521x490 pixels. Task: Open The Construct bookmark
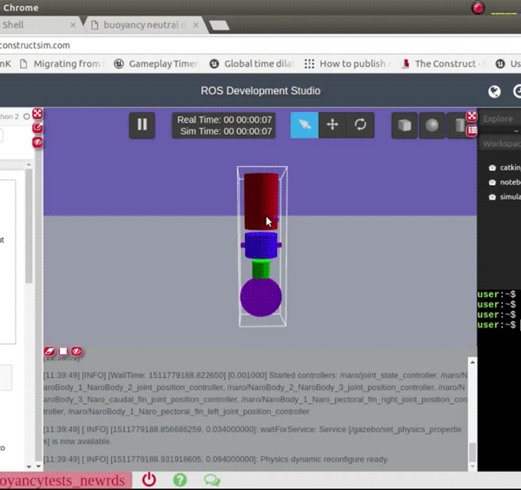444,63
